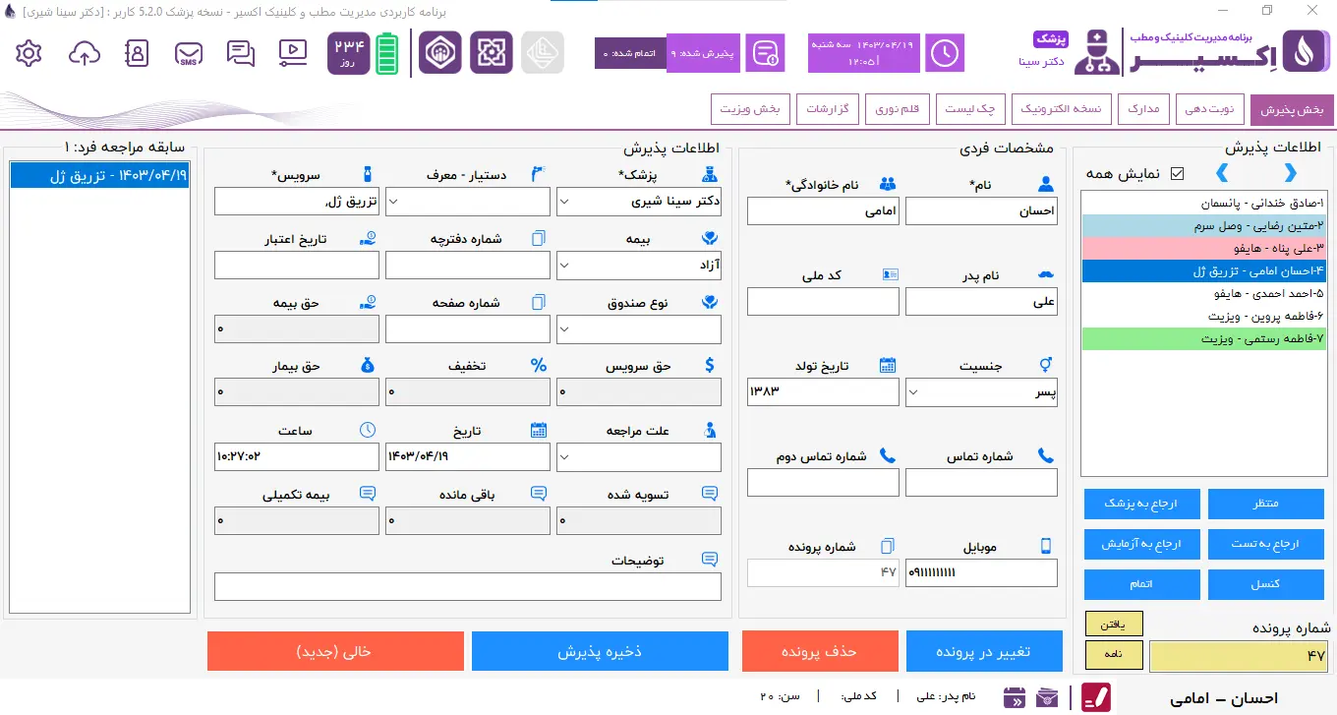Click the 'خالی (جدید)' new button

point(335,651)
